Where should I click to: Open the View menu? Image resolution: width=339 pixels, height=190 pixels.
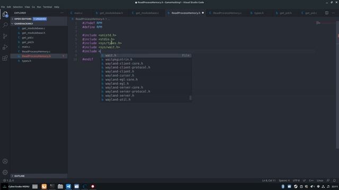[27, 7]
